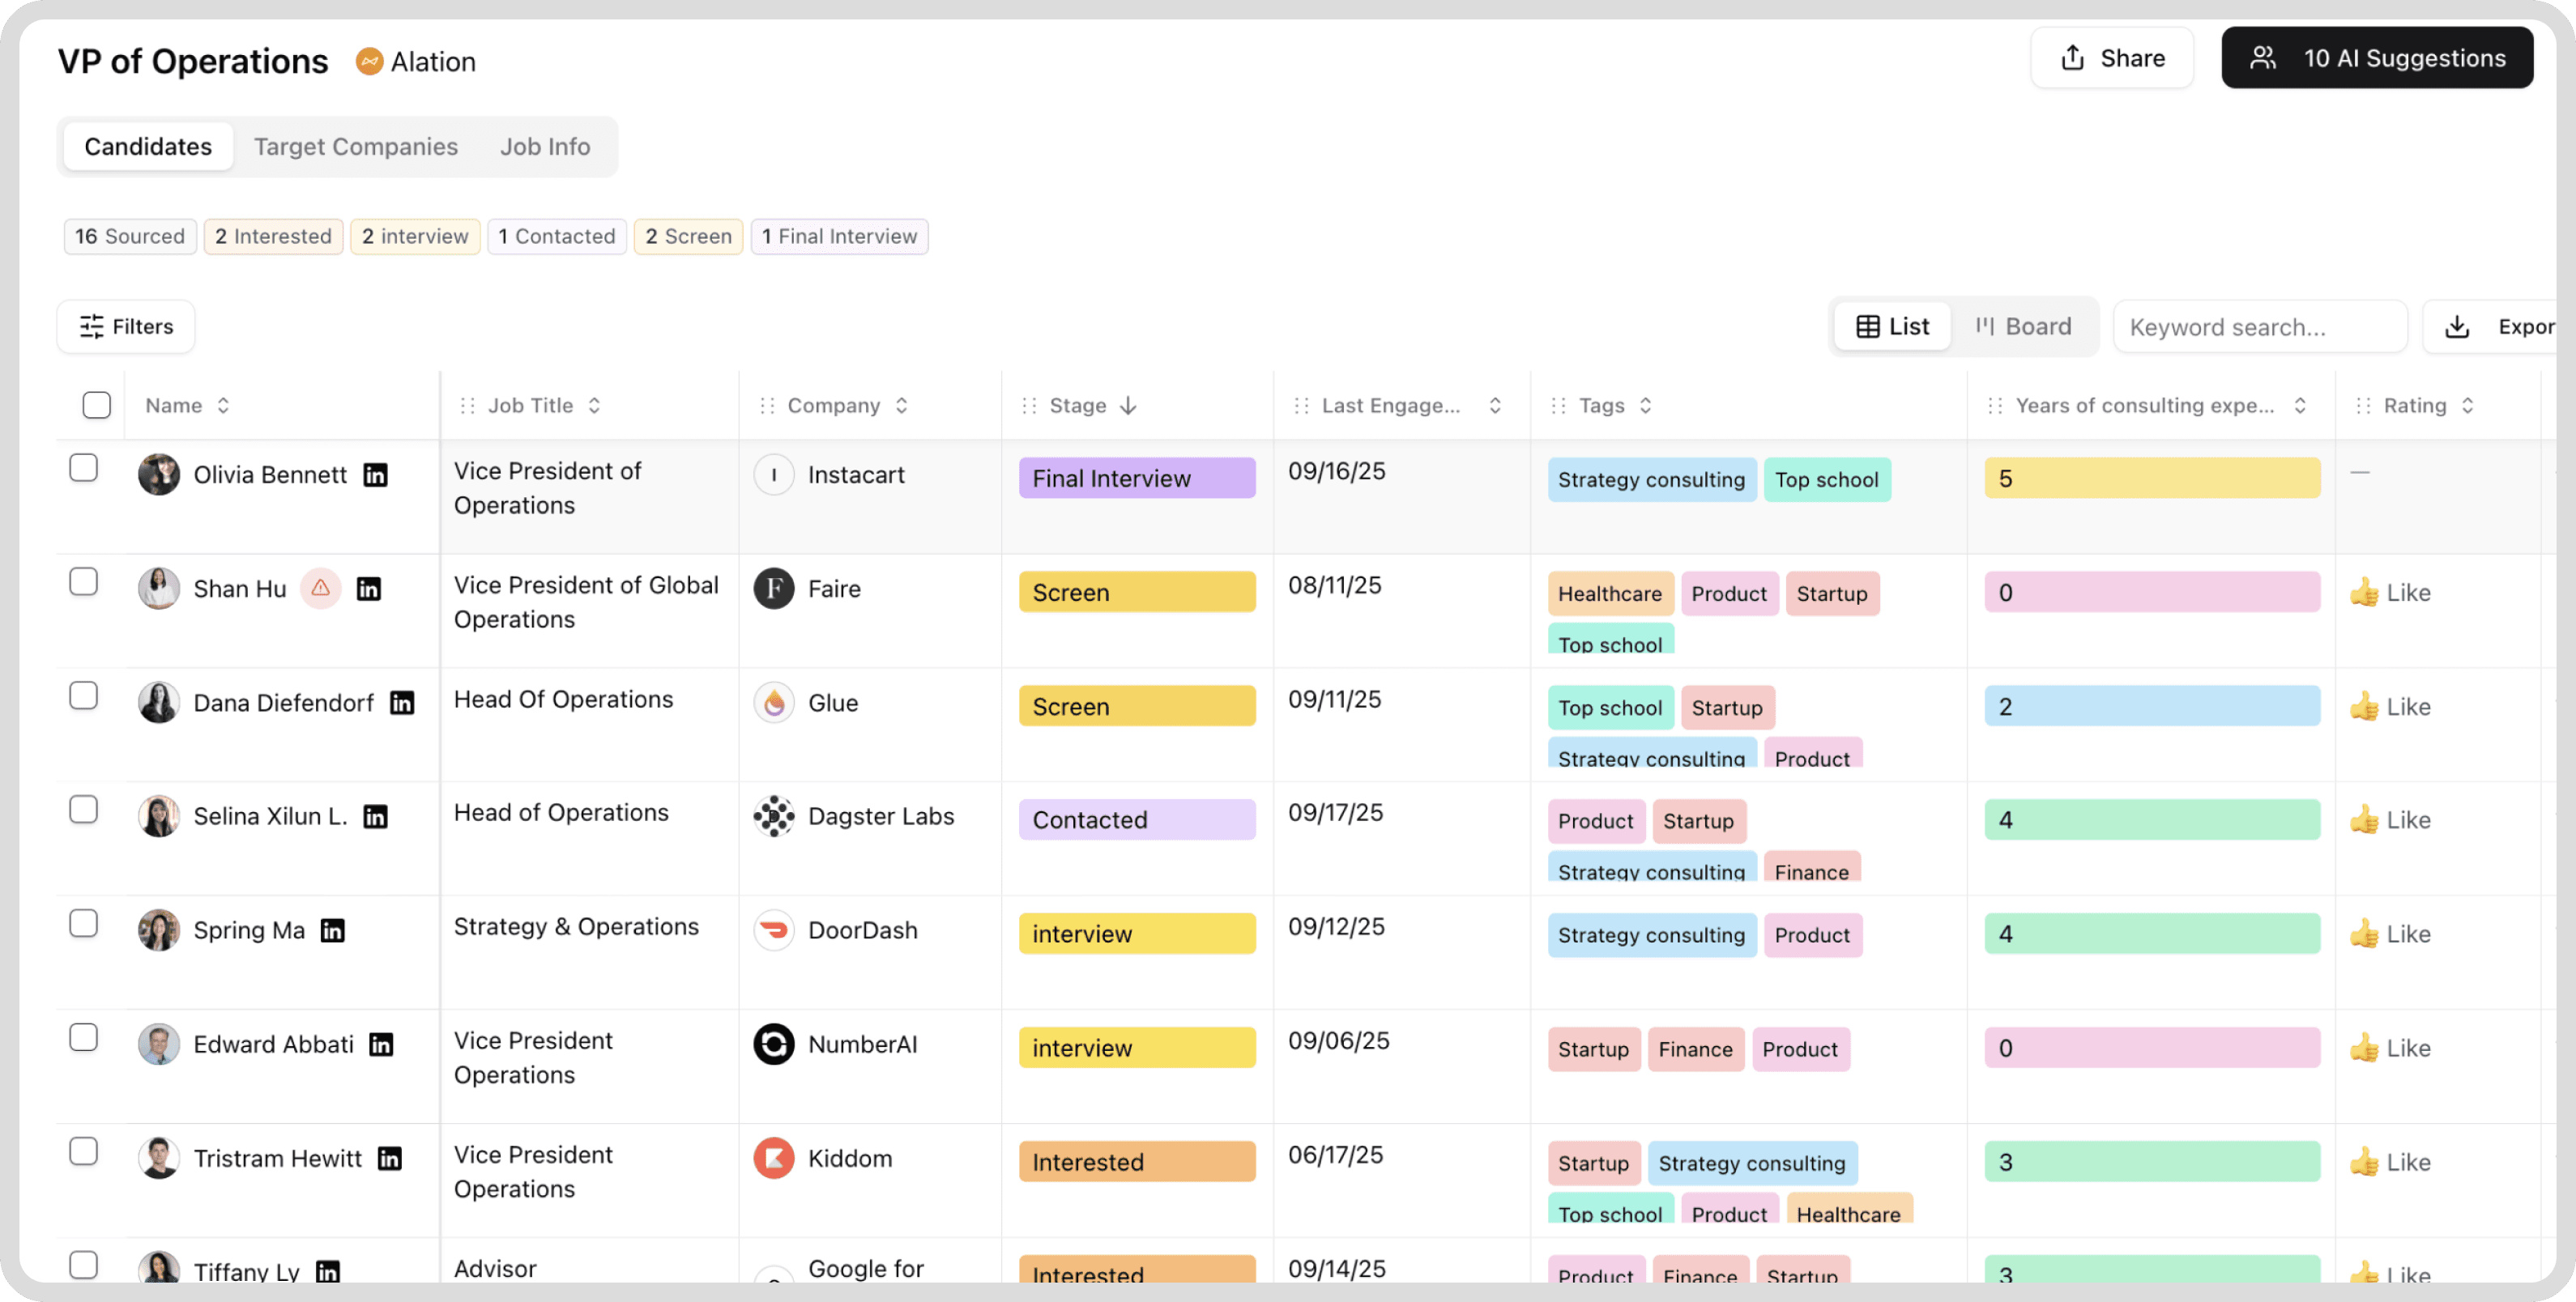
Task: Open Tiffany Ly's LinkedIn icon
Action: pos(328,1271)
